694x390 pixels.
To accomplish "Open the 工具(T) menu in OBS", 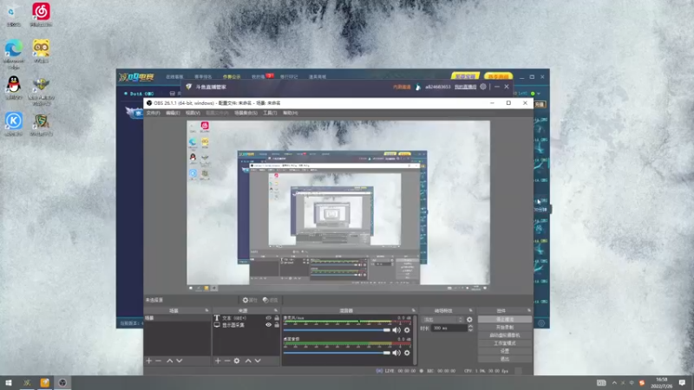I will point(270,113).
